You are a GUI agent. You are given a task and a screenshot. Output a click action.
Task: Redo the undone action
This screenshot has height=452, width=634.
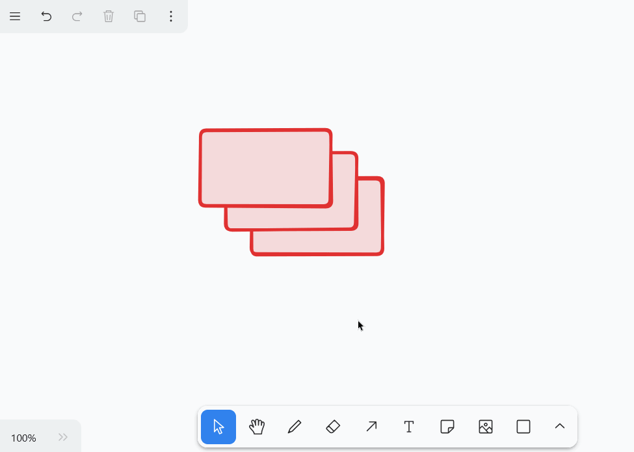pos(77,16)
